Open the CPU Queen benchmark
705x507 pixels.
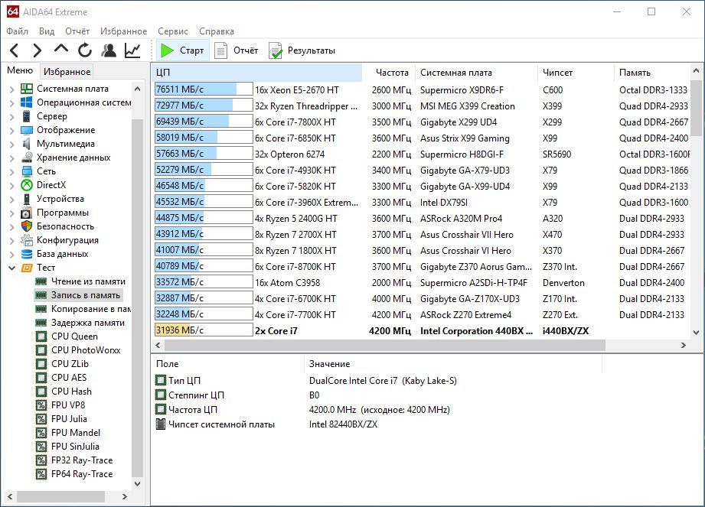(74, 336)
